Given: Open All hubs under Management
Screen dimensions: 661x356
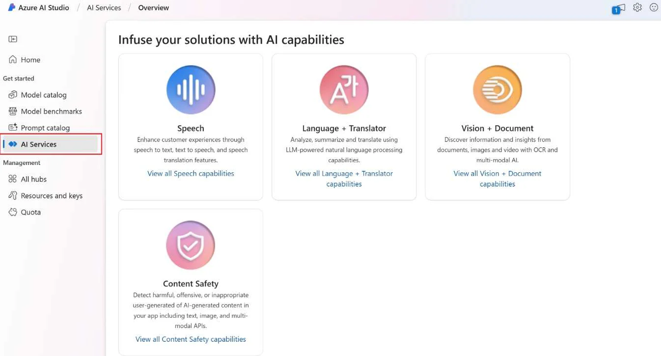Looking at the screenshot, I should click(33, 179).
